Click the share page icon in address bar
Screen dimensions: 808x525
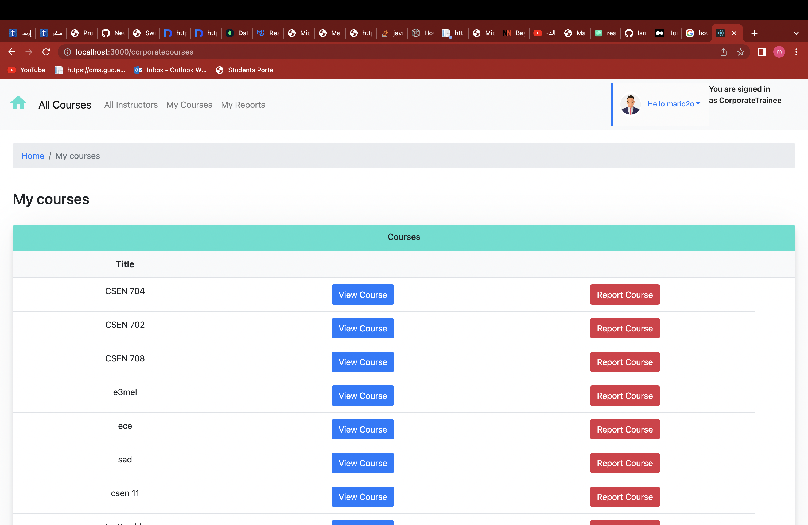click(724, 52)
